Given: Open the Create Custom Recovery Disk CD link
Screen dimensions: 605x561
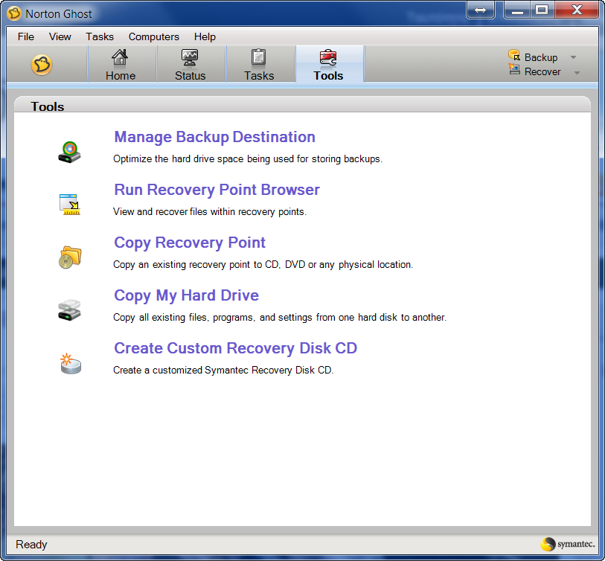Looking at the screenshot, I should click(235, 348).
